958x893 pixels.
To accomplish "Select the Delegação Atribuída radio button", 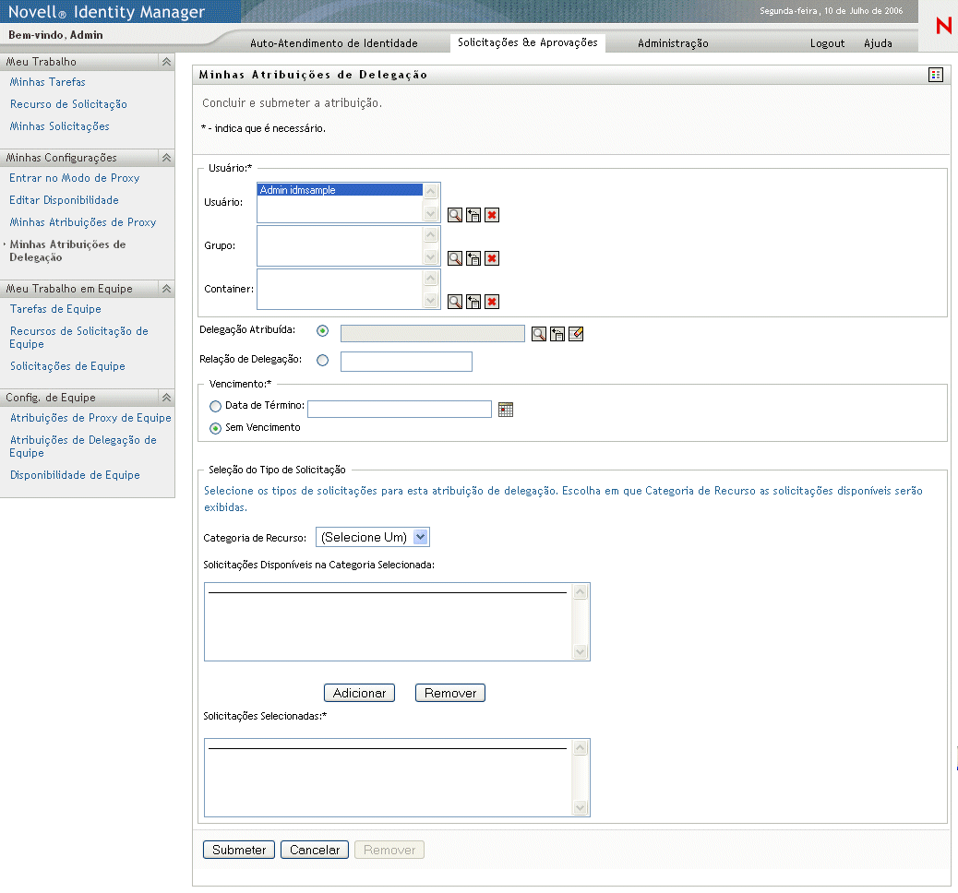I will click(x=323, y=331).
